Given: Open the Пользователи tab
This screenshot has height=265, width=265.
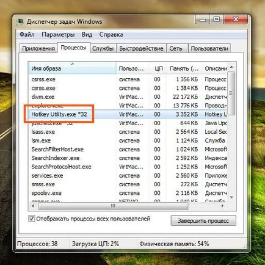Looking at the screenshot, I should point(209,48).
